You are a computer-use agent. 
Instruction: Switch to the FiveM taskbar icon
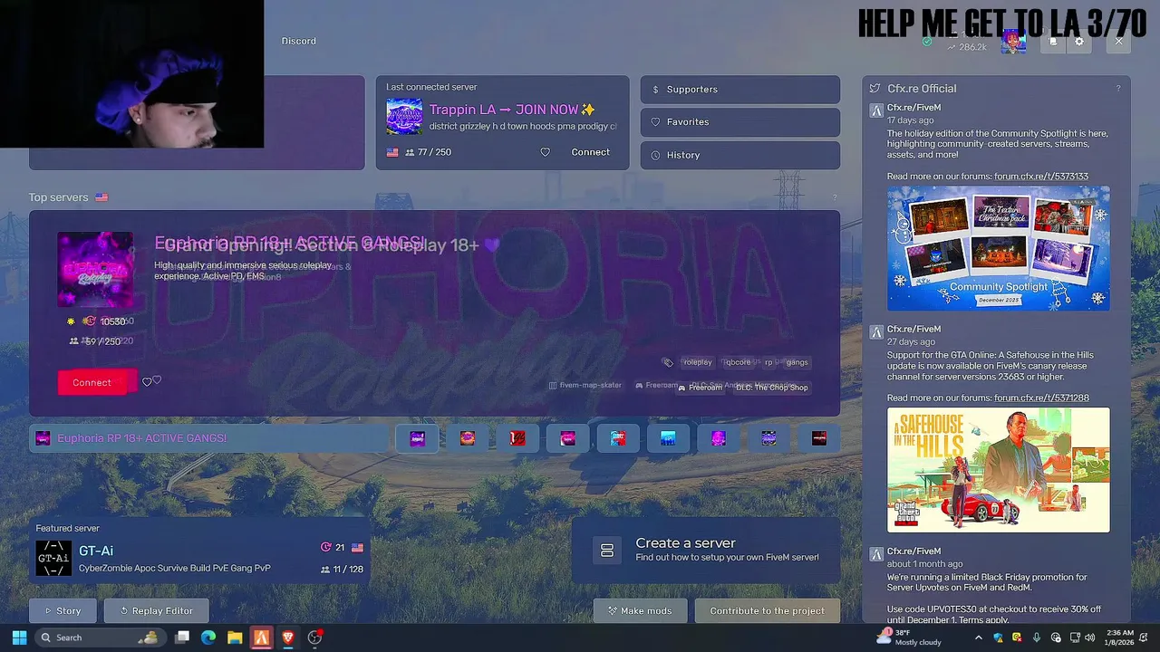click(x=261, y=638)
